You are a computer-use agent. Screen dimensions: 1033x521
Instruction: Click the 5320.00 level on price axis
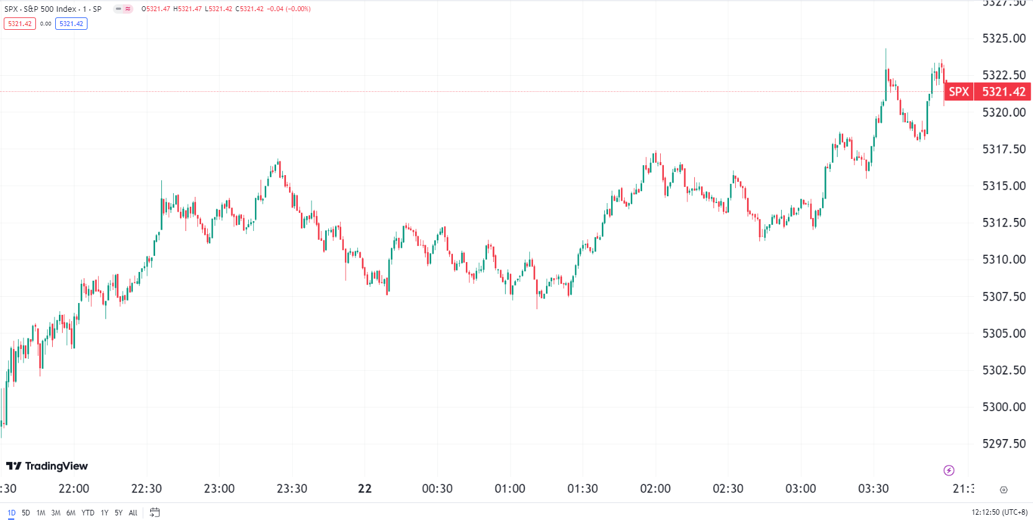[1003, 112]
